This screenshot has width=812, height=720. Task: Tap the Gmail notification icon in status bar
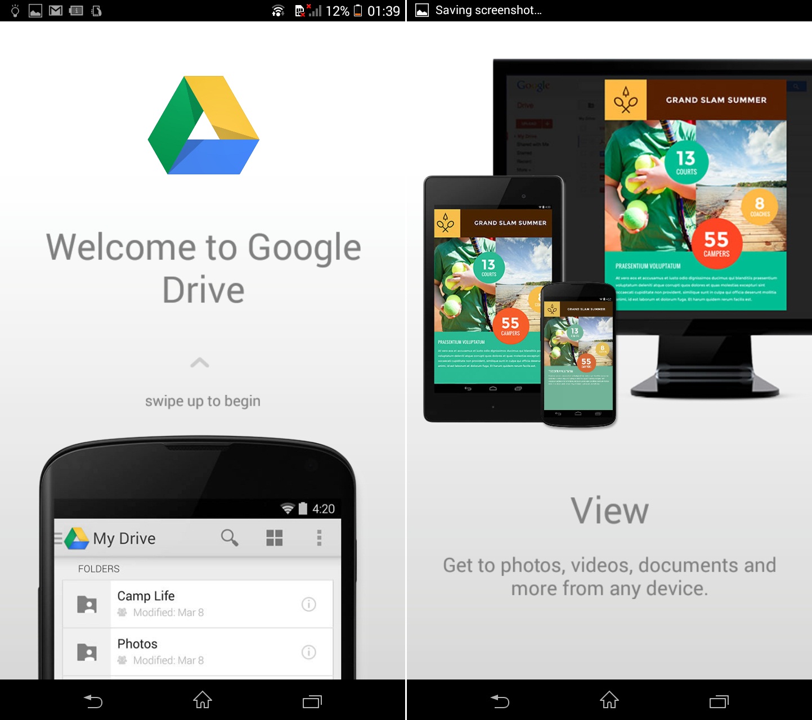point(56,10)
